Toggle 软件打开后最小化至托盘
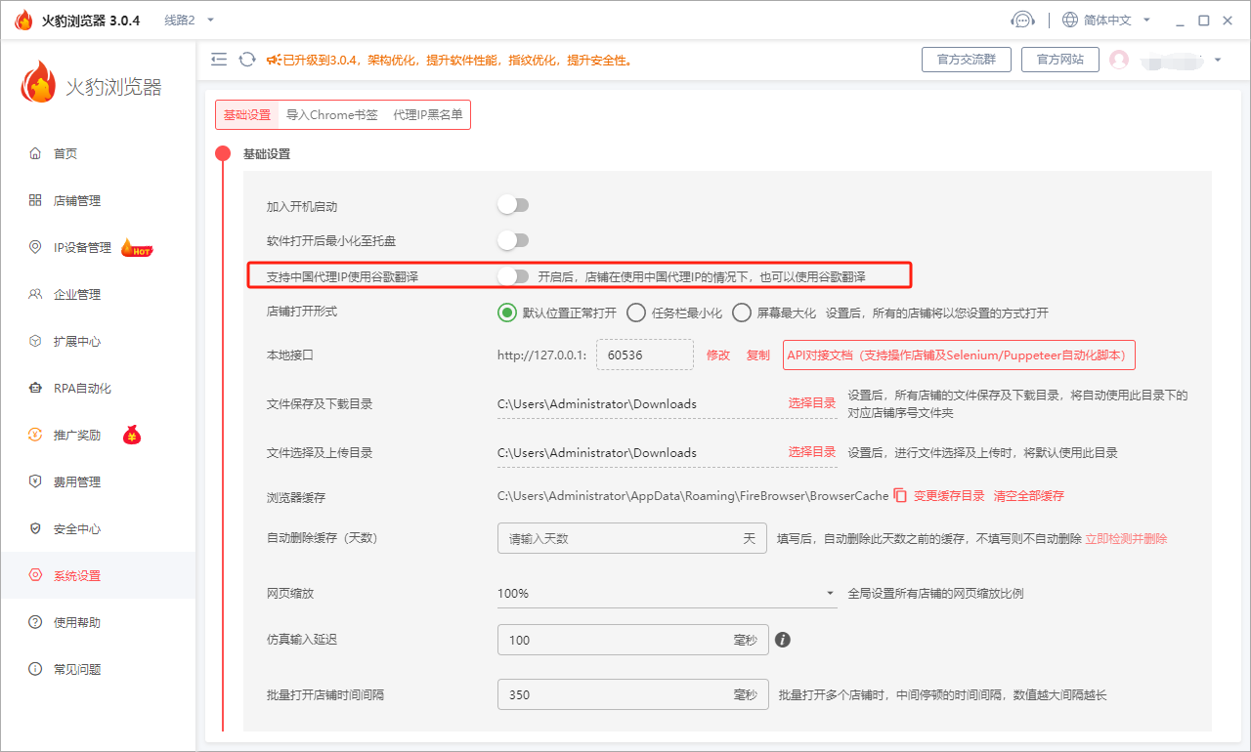 point(513,239)
